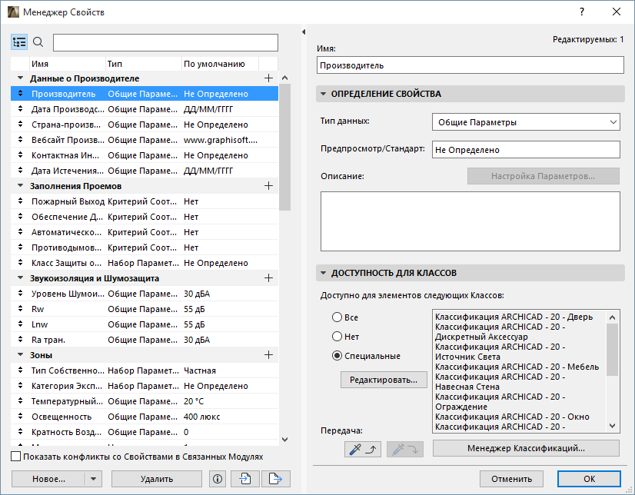Click the drag handle of the Тип Собственности row
The height and width of the screenshot is (495, 635).
(20, 370)
